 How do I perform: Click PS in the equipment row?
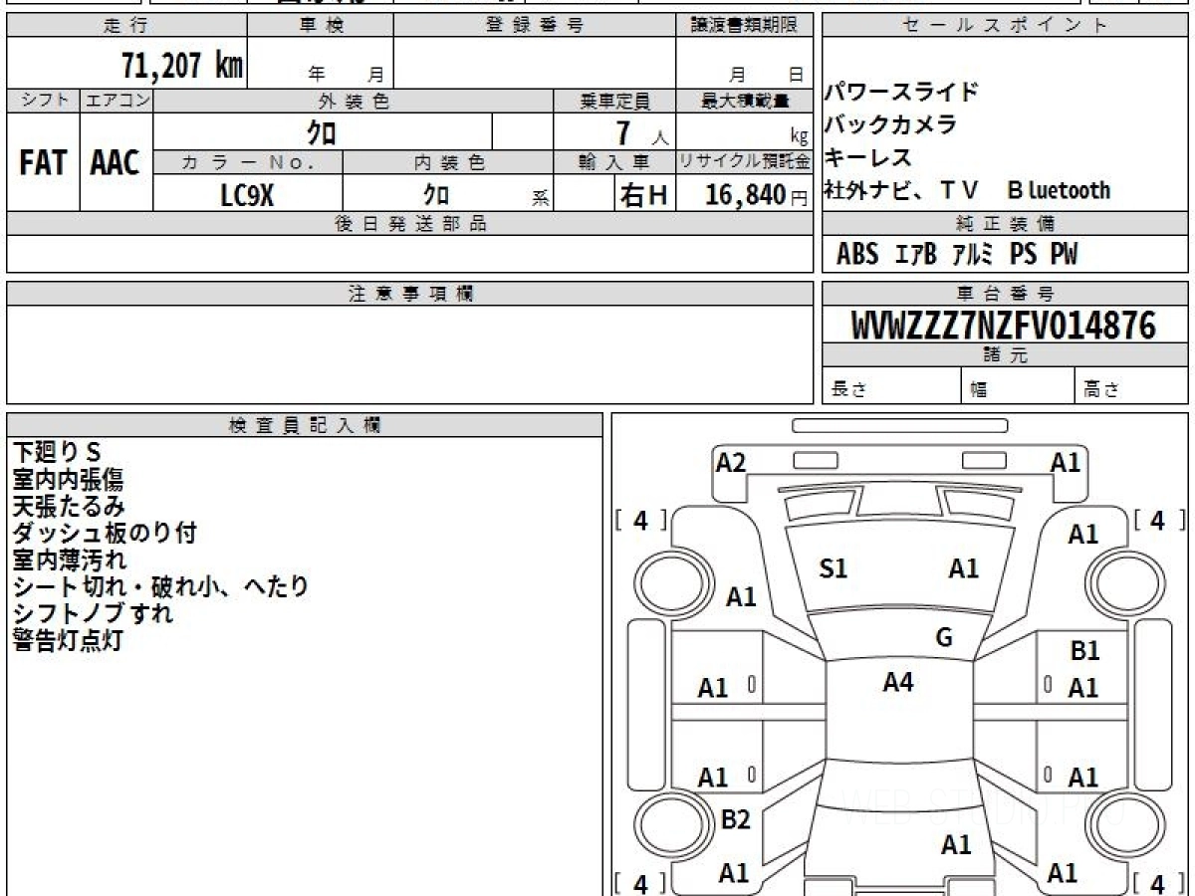click(x=1023, y=255)
